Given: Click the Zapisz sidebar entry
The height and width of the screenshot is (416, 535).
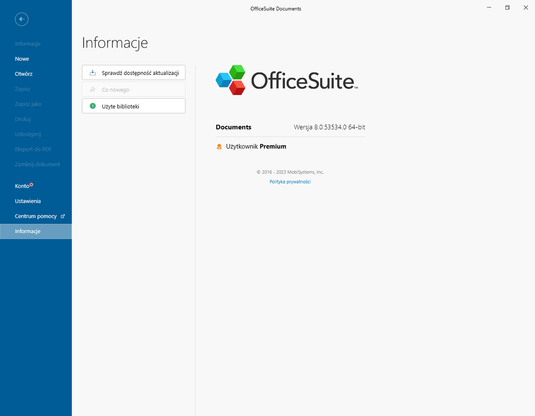Looking at the screenshot, I should tap(36, 89).
